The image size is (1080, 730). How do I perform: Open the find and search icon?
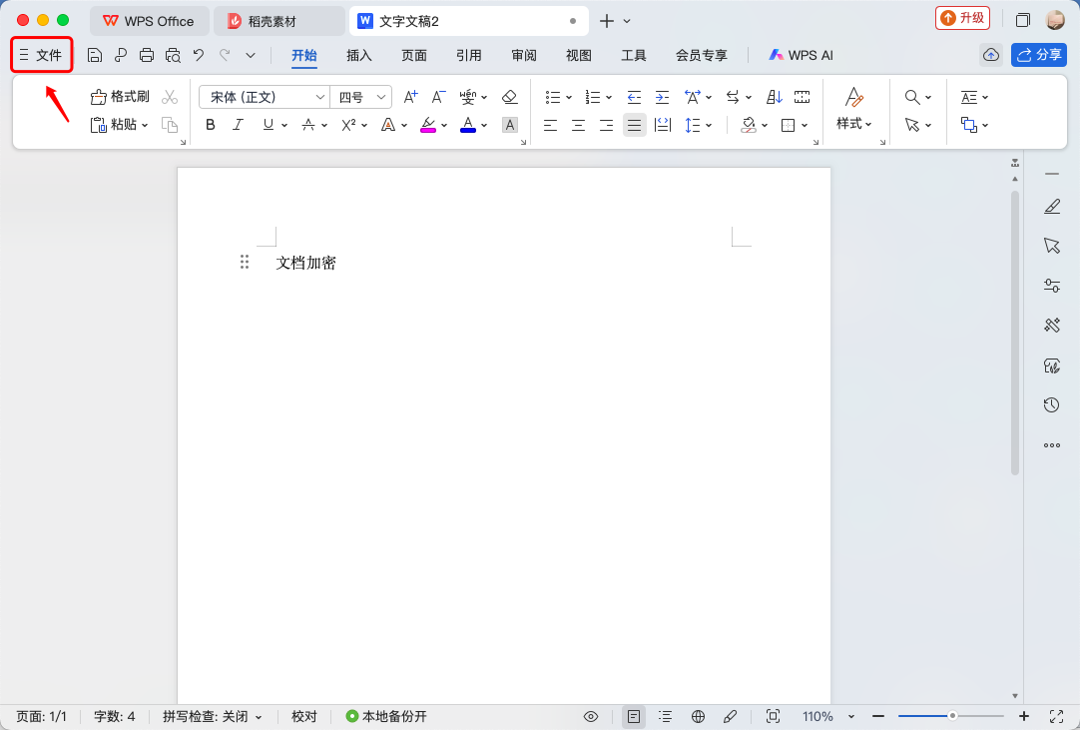click(911, 96)
